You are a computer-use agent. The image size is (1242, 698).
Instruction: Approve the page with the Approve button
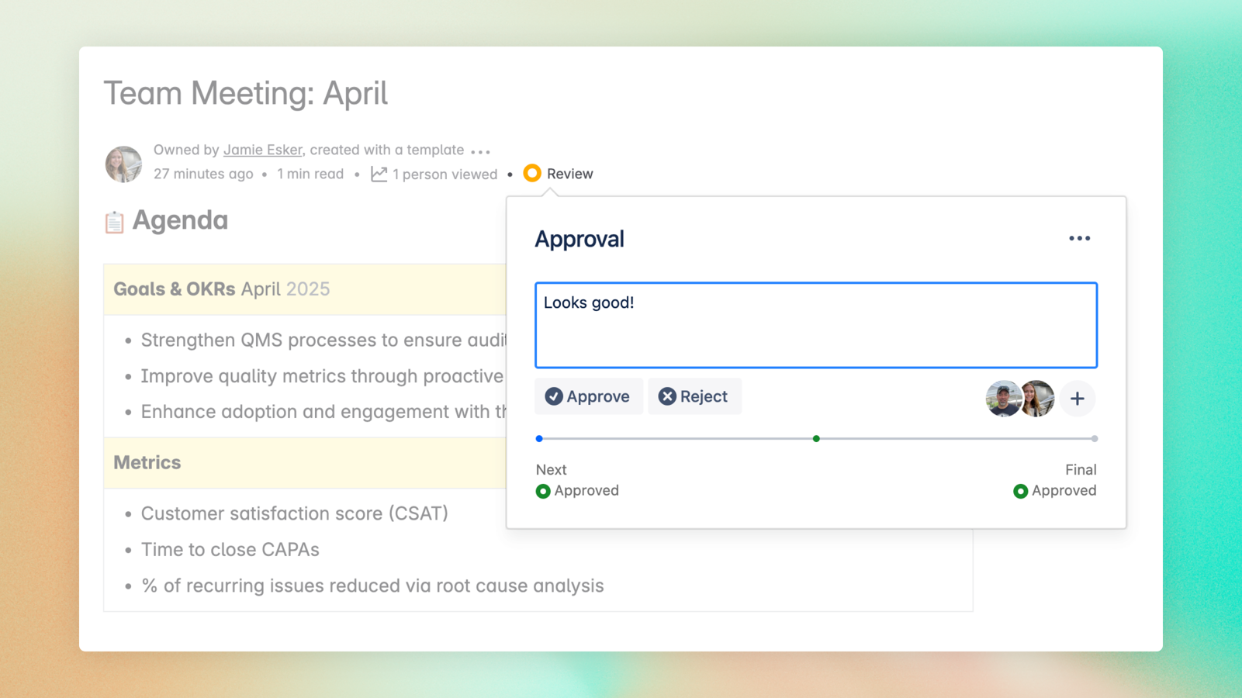click(x=588, y=396)
